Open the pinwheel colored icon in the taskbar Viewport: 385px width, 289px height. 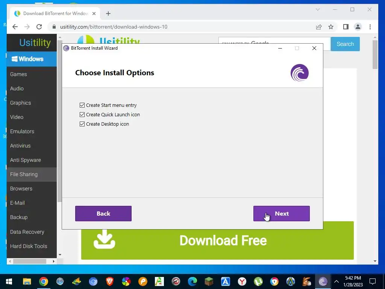tap(126, 281)
